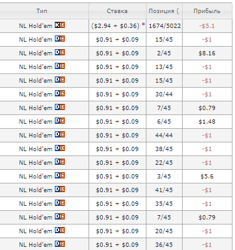Image resolution: width=235 pixels, height=250 pixels.
Task: Click the D icon in the 44/44 position row
Action: coord(57,134)
